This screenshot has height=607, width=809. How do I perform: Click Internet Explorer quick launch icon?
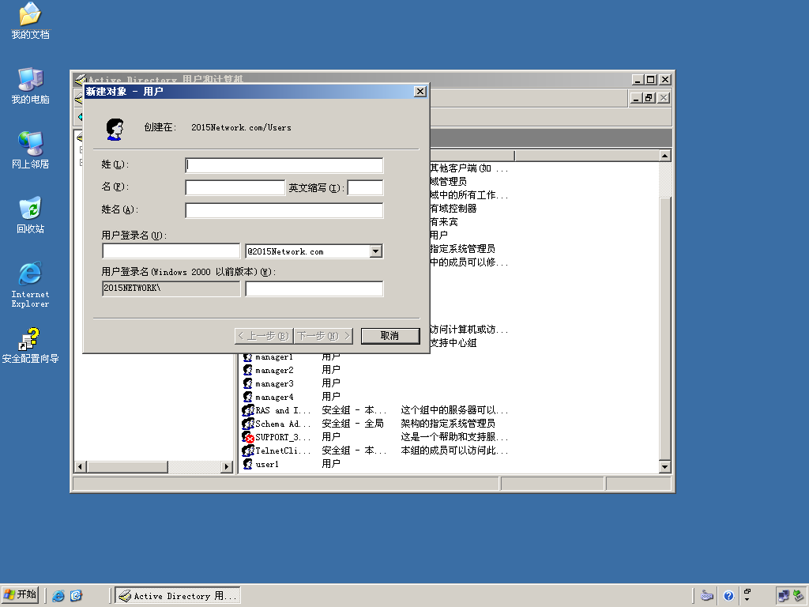click(x=58, y=596)
